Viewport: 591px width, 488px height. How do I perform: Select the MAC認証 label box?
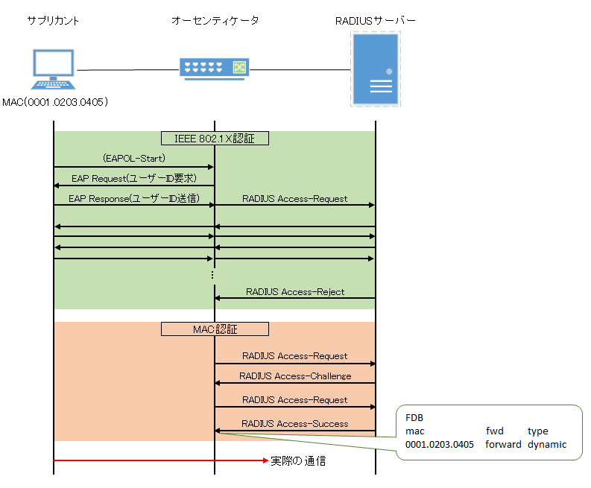[215, 329]
